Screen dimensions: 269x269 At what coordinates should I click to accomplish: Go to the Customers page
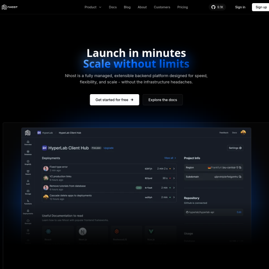coord(162,7)
